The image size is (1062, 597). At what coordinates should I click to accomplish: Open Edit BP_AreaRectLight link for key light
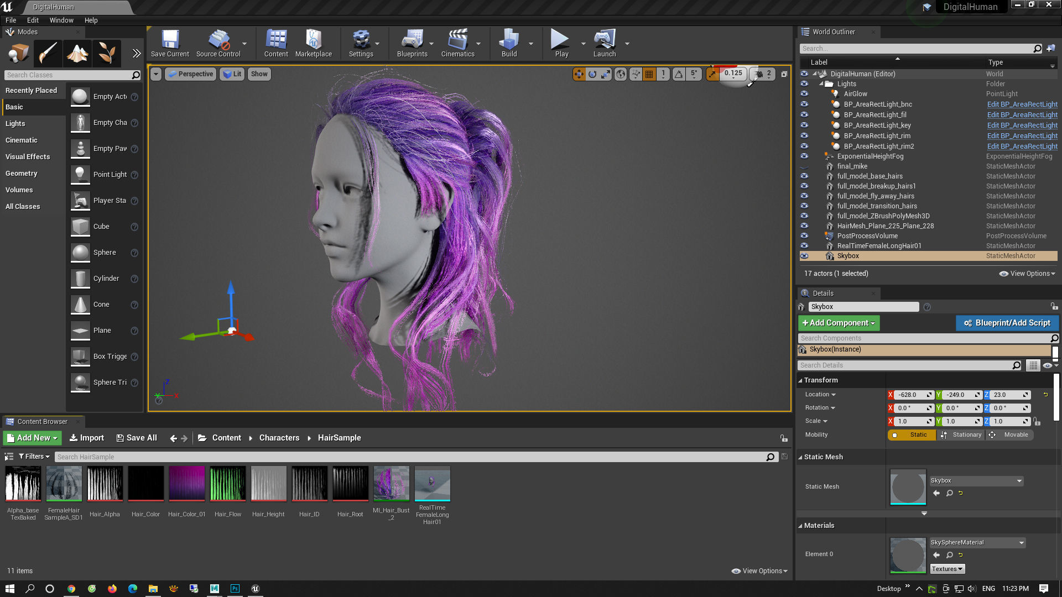click(1022, 125)
